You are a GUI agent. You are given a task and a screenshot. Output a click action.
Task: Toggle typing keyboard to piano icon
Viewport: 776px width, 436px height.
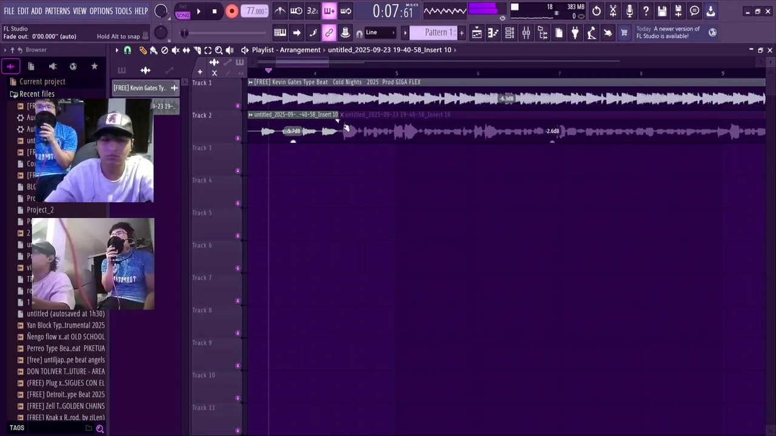280,33
